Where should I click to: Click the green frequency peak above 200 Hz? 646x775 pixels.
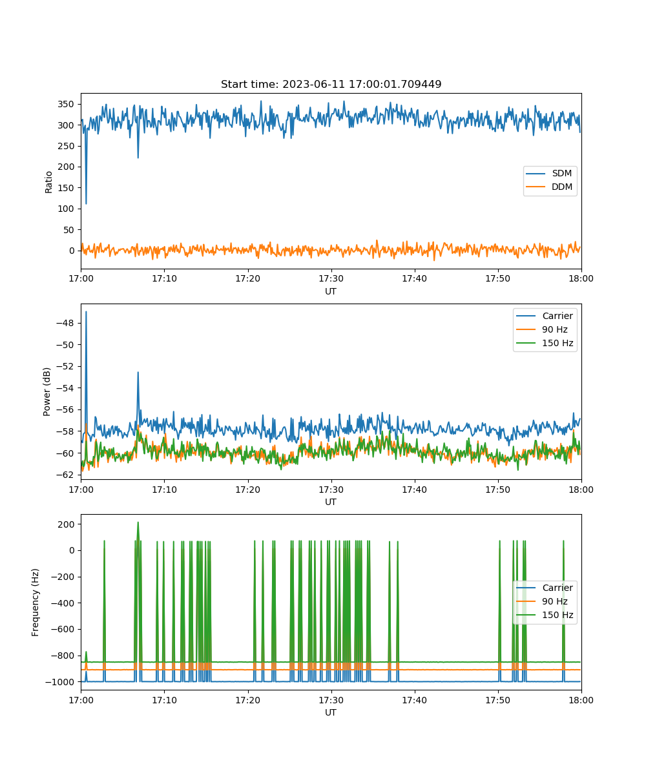point(138,524)
